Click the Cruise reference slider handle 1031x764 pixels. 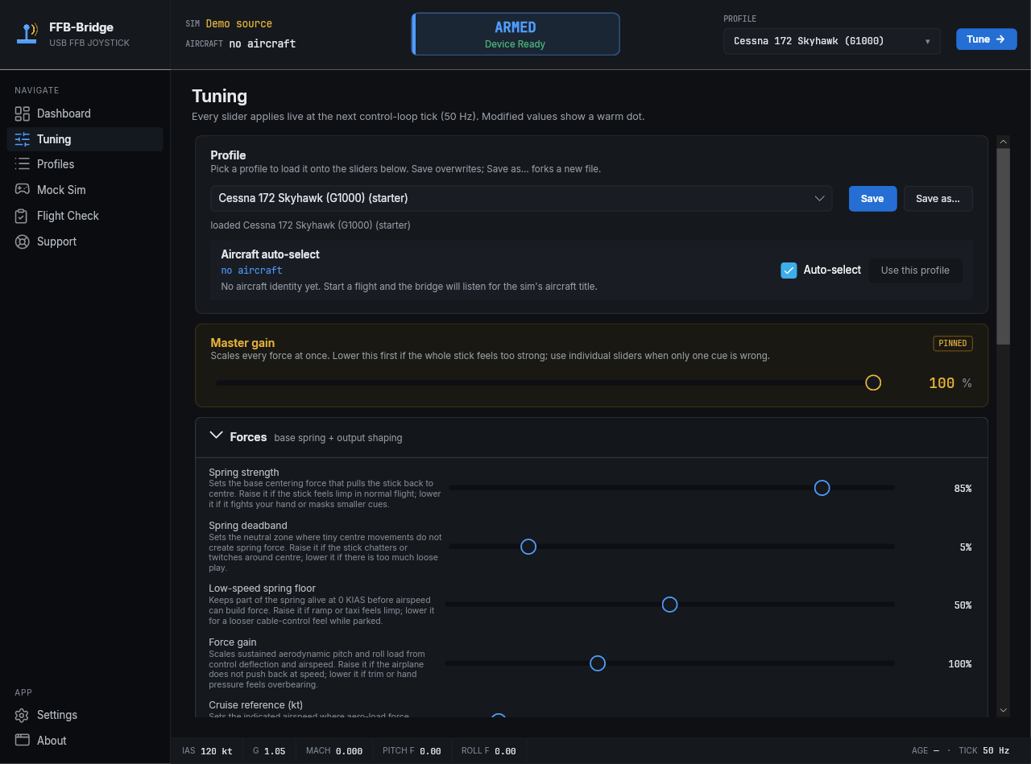click(499, 717)
